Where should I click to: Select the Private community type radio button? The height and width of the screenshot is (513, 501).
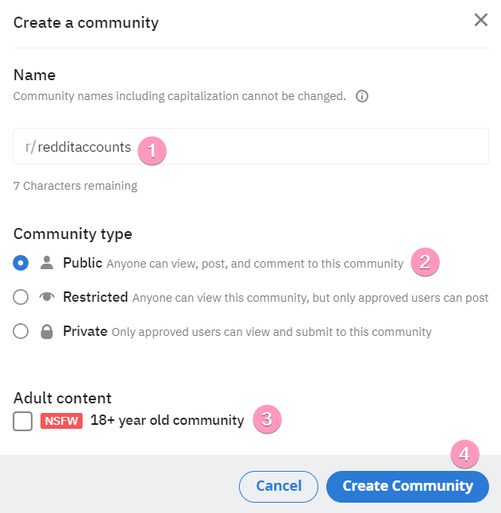tap(21, 331)
